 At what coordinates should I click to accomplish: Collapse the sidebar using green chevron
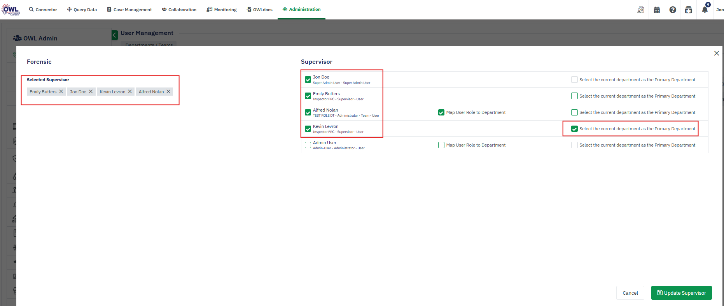(x=115, y=35)
